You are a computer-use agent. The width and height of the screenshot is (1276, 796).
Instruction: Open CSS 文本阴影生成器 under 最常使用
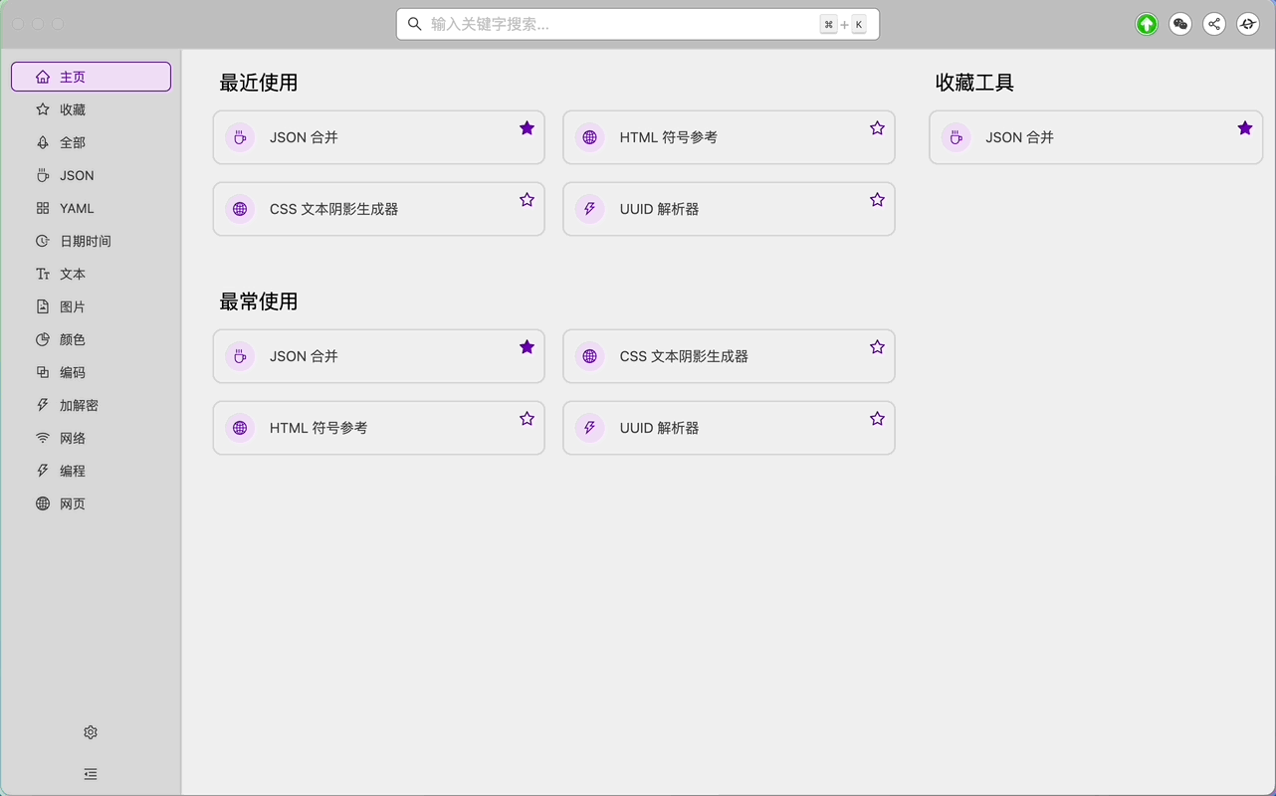coord(729,356)
